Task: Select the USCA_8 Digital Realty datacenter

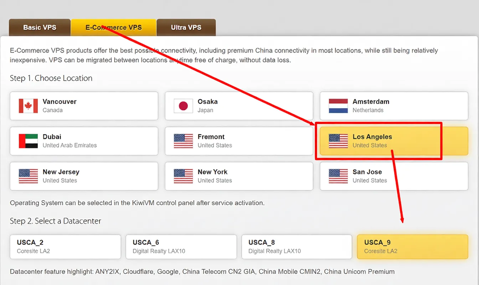Action: coord(297,247)
